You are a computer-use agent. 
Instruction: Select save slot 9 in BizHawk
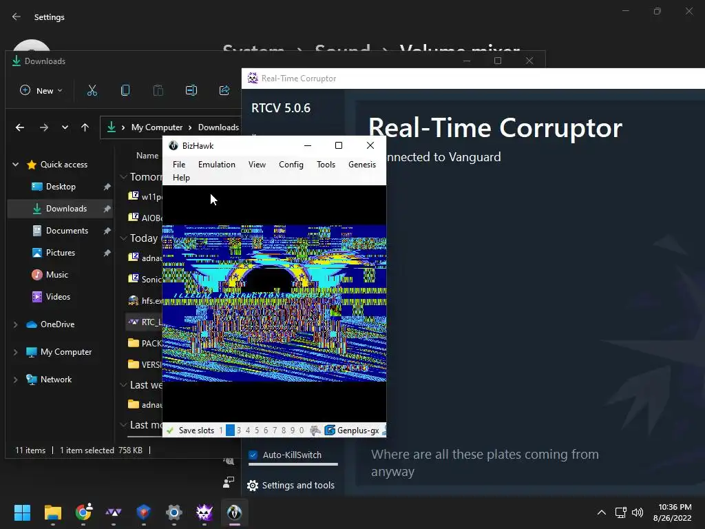293,431
